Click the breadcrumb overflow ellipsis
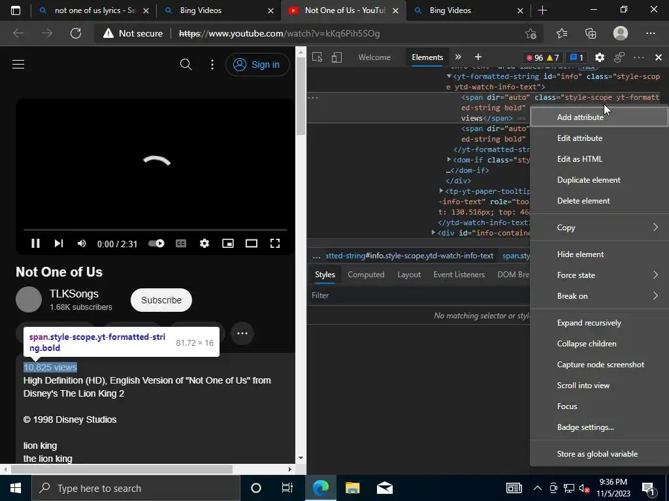 [317, 256]
